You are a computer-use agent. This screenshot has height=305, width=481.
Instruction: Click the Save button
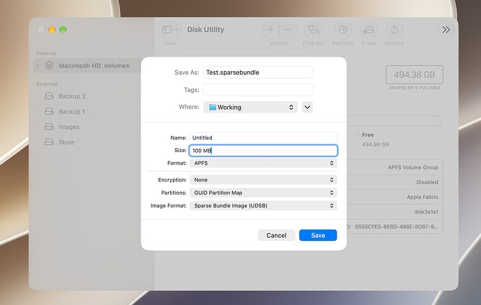pos(318,235)
